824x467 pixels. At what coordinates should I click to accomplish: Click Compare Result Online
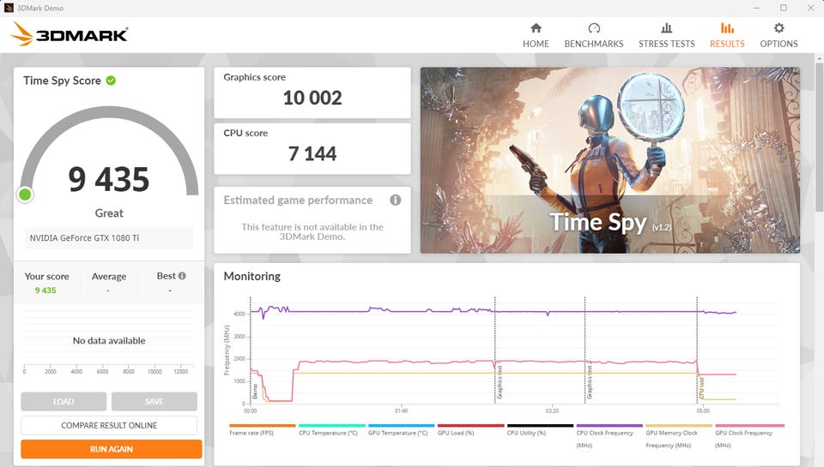point(109,425)
